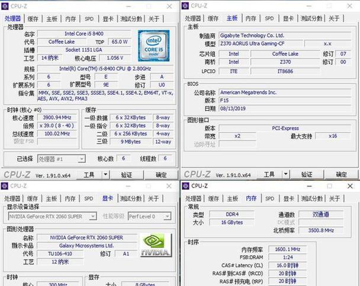Click TDP value 65.0 W
This screenshot has height=286, width=360.
pyautogui.click(x=120, y=42)
